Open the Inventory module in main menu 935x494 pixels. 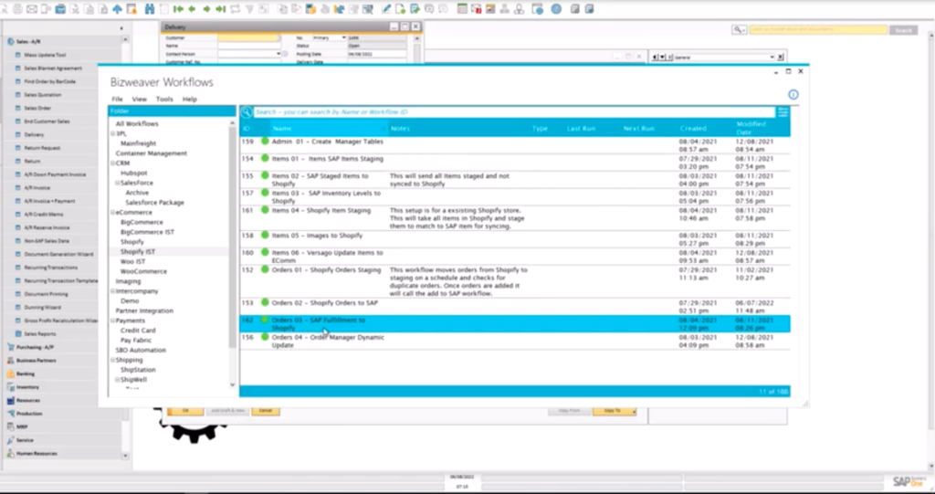click(x=27, y=386)
